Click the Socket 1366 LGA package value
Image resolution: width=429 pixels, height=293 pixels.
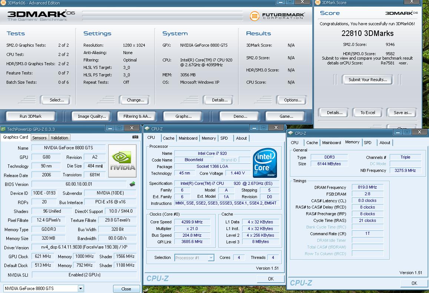[212, 166]
